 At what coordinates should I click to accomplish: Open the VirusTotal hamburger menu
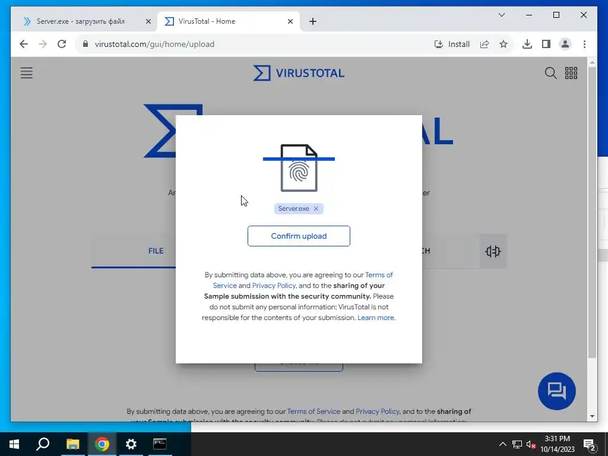click(x=26, y=73)
